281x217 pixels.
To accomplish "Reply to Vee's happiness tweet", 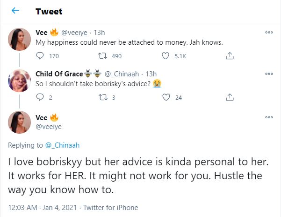I will click(x=40, y=56).
